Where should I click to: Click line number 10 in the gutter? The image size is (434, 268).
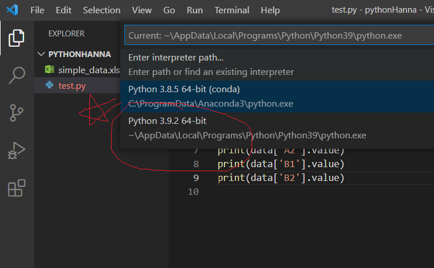coord(193,191)
